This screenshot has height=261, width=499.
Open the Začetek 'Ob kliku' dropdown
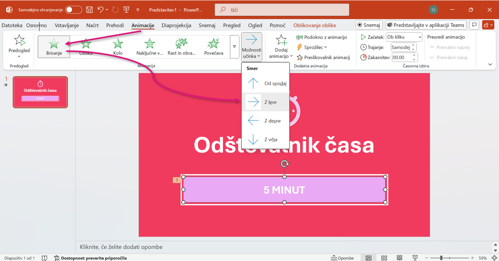404,37
